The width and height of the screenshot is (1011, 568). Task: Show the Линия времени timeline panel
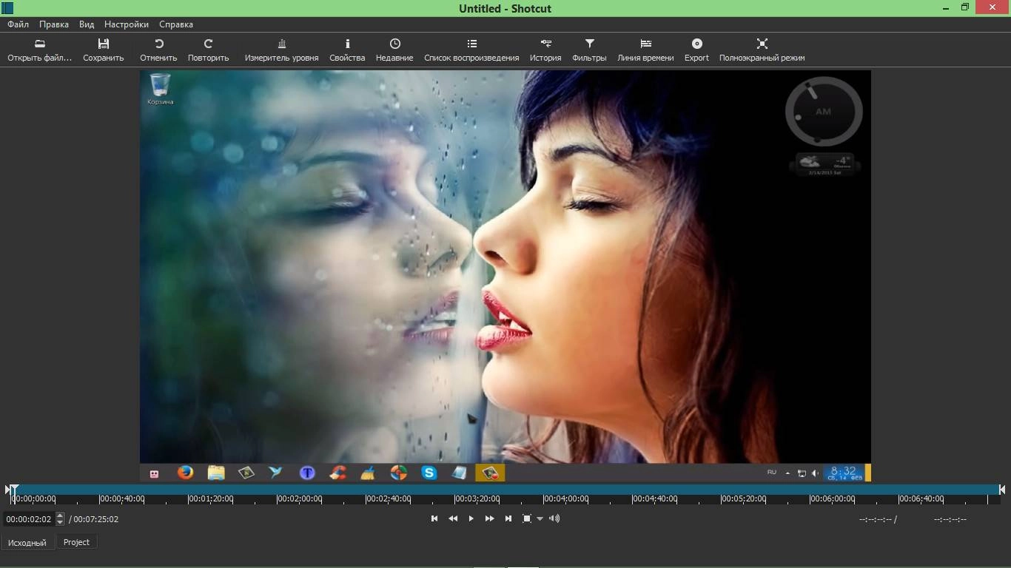point(645,50)
